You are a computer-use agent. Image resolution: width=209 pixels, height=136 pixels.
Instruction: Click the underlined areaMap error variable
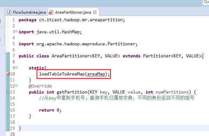point(96,74)
